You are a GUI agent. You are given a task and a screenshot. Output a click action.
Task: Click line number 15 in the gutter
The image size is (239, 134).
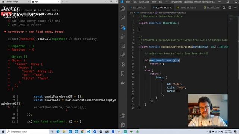[x=133, y=60]
